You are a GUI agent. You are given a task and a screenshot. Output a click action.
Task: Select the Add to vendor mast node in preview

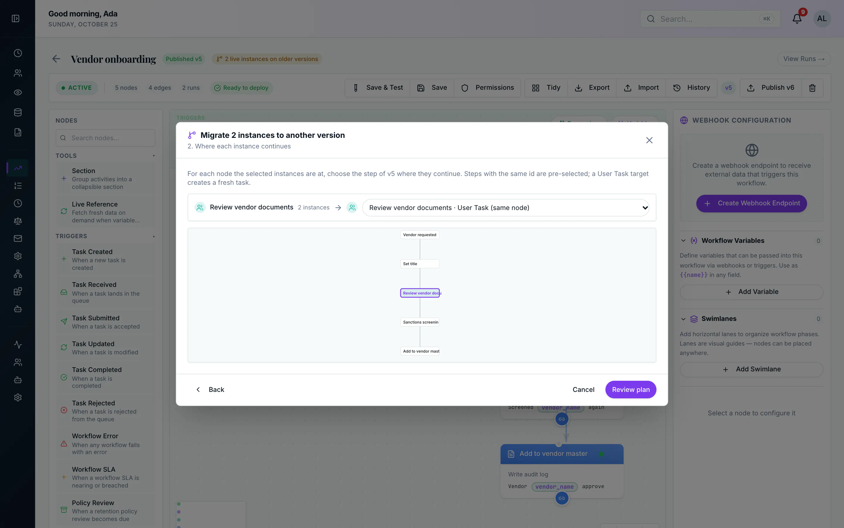(x=420, y=351)
